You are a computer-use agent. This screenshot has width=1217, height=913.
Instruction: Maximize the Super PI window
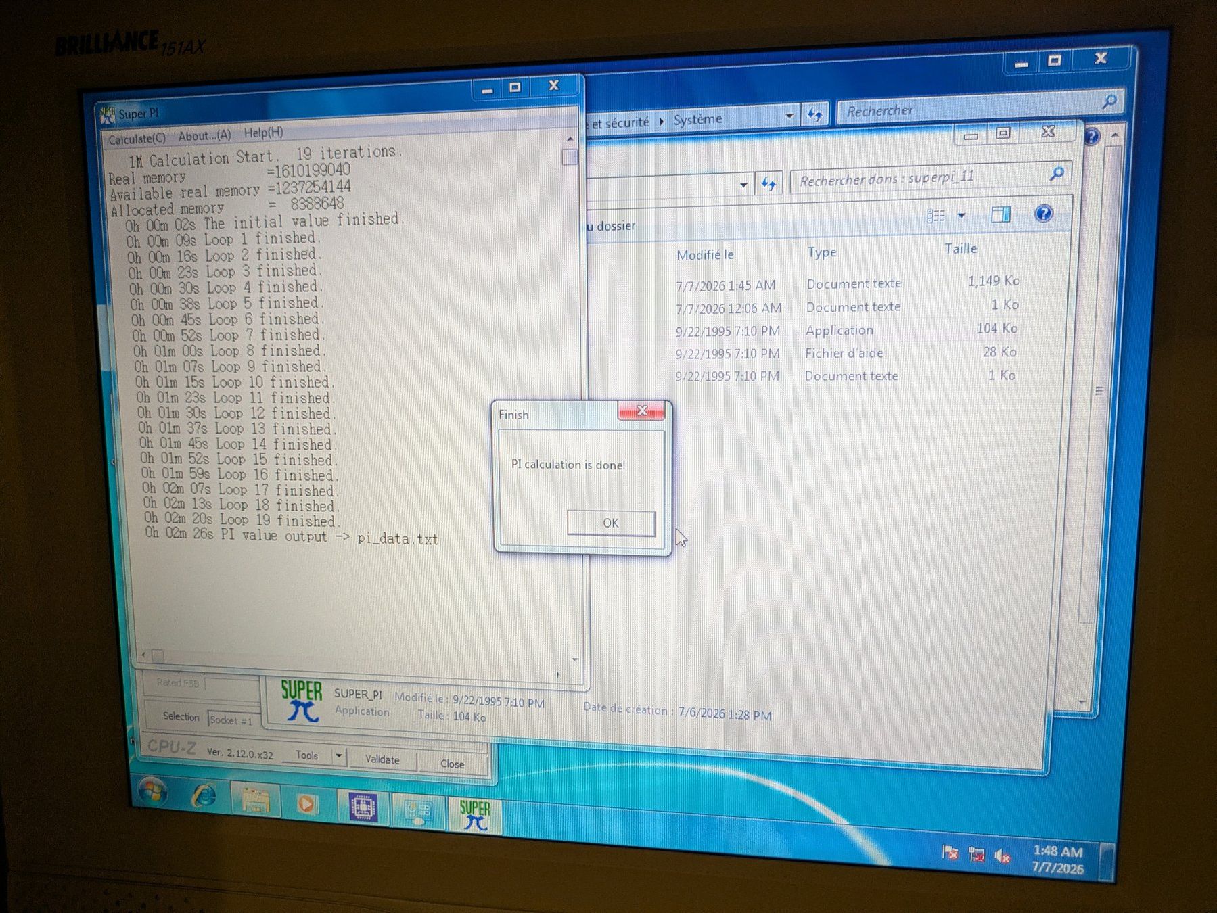(515, 87)
